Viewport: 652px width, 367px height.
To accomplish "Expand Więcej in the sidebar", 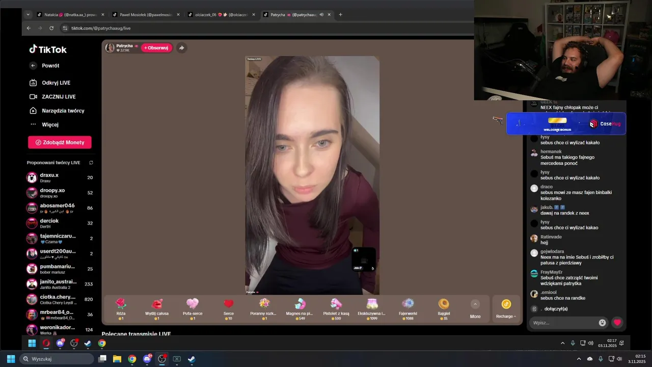I will click(x=44, y=124).
